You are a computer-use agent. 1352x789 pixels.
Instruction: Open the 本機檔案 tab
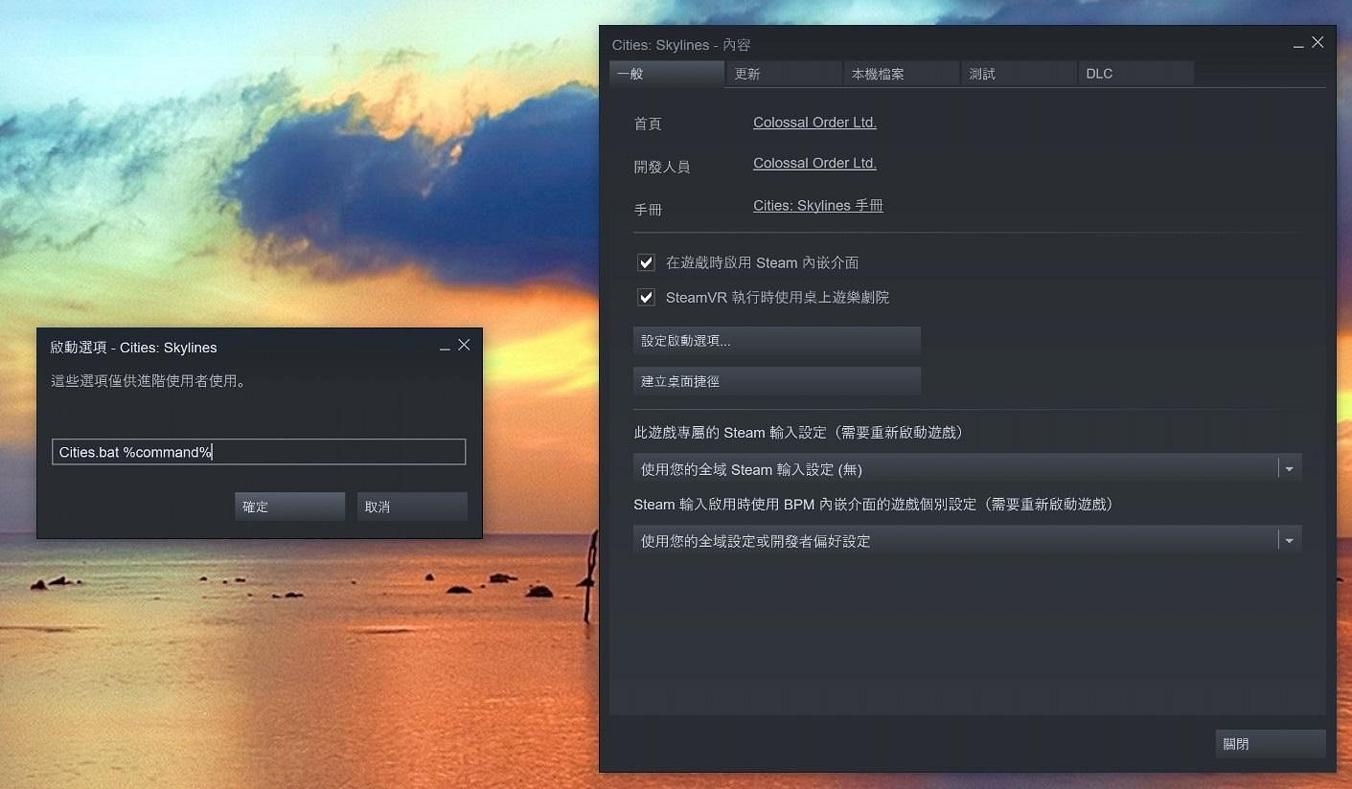pyautogui.click(x=901, y=74)
